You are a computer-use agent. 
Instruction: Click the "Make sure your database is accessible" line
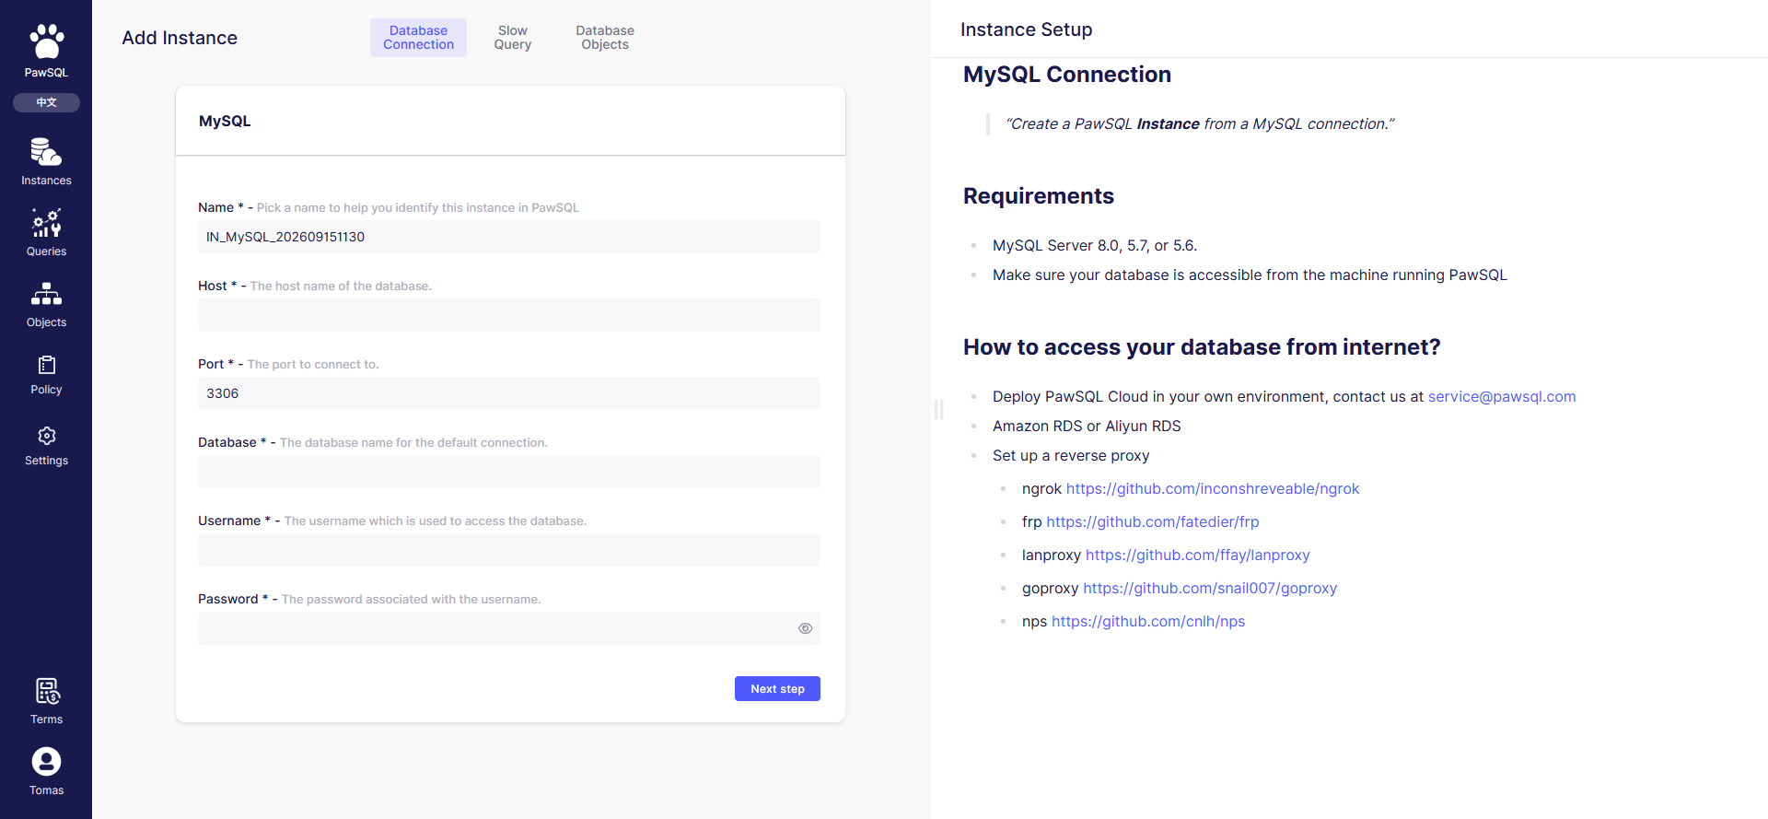tap(1250, 275)
